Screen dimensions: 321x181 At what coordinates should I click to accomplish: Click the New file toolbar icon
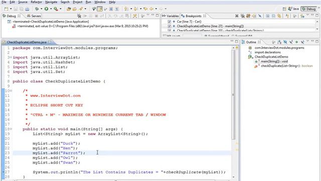7,9
